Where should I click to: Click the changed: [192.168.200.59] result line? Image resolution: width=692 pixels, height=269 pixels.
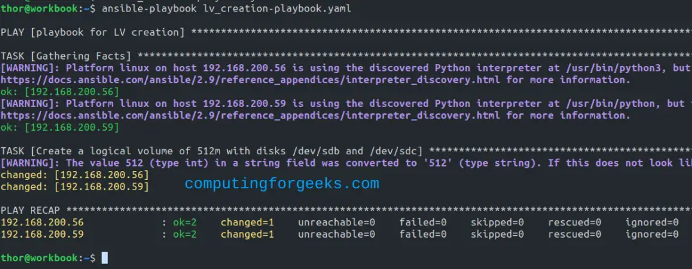[x=74, y=186]
